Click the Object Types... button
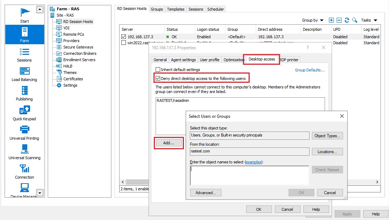 click(327, 136)
